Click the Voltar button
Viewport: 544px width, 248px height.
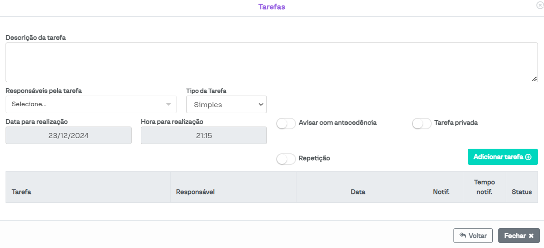[473, 236]
